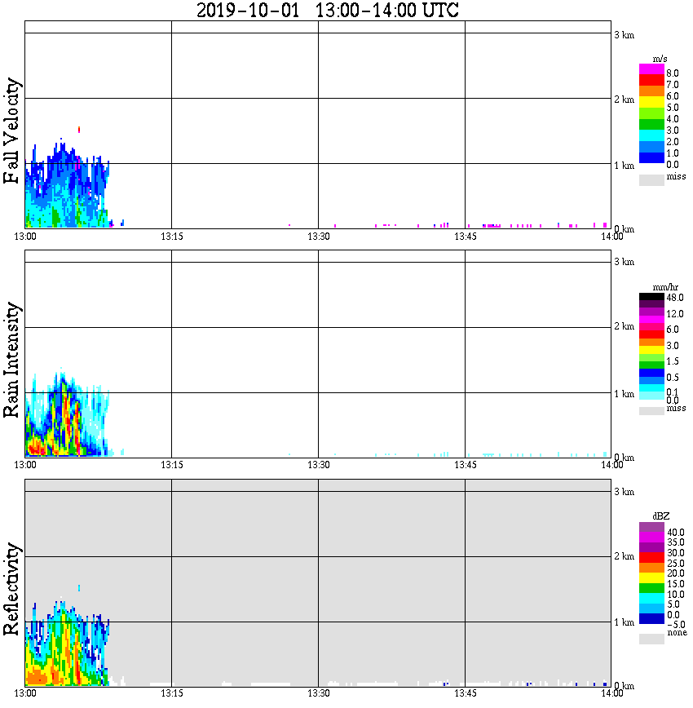Click the dark blue 0.5 swatch in the mm/hr legend

[x=651, y=373]
